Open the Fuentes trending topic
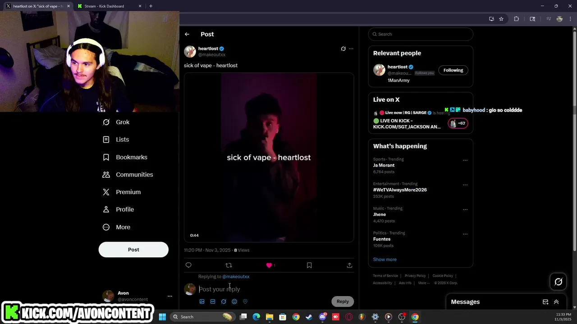Screen dimensions: 577x324 tap(382, 239)
